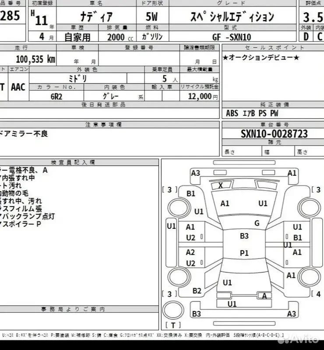Click the B2 mark on the diagram

tap(197, 291)
